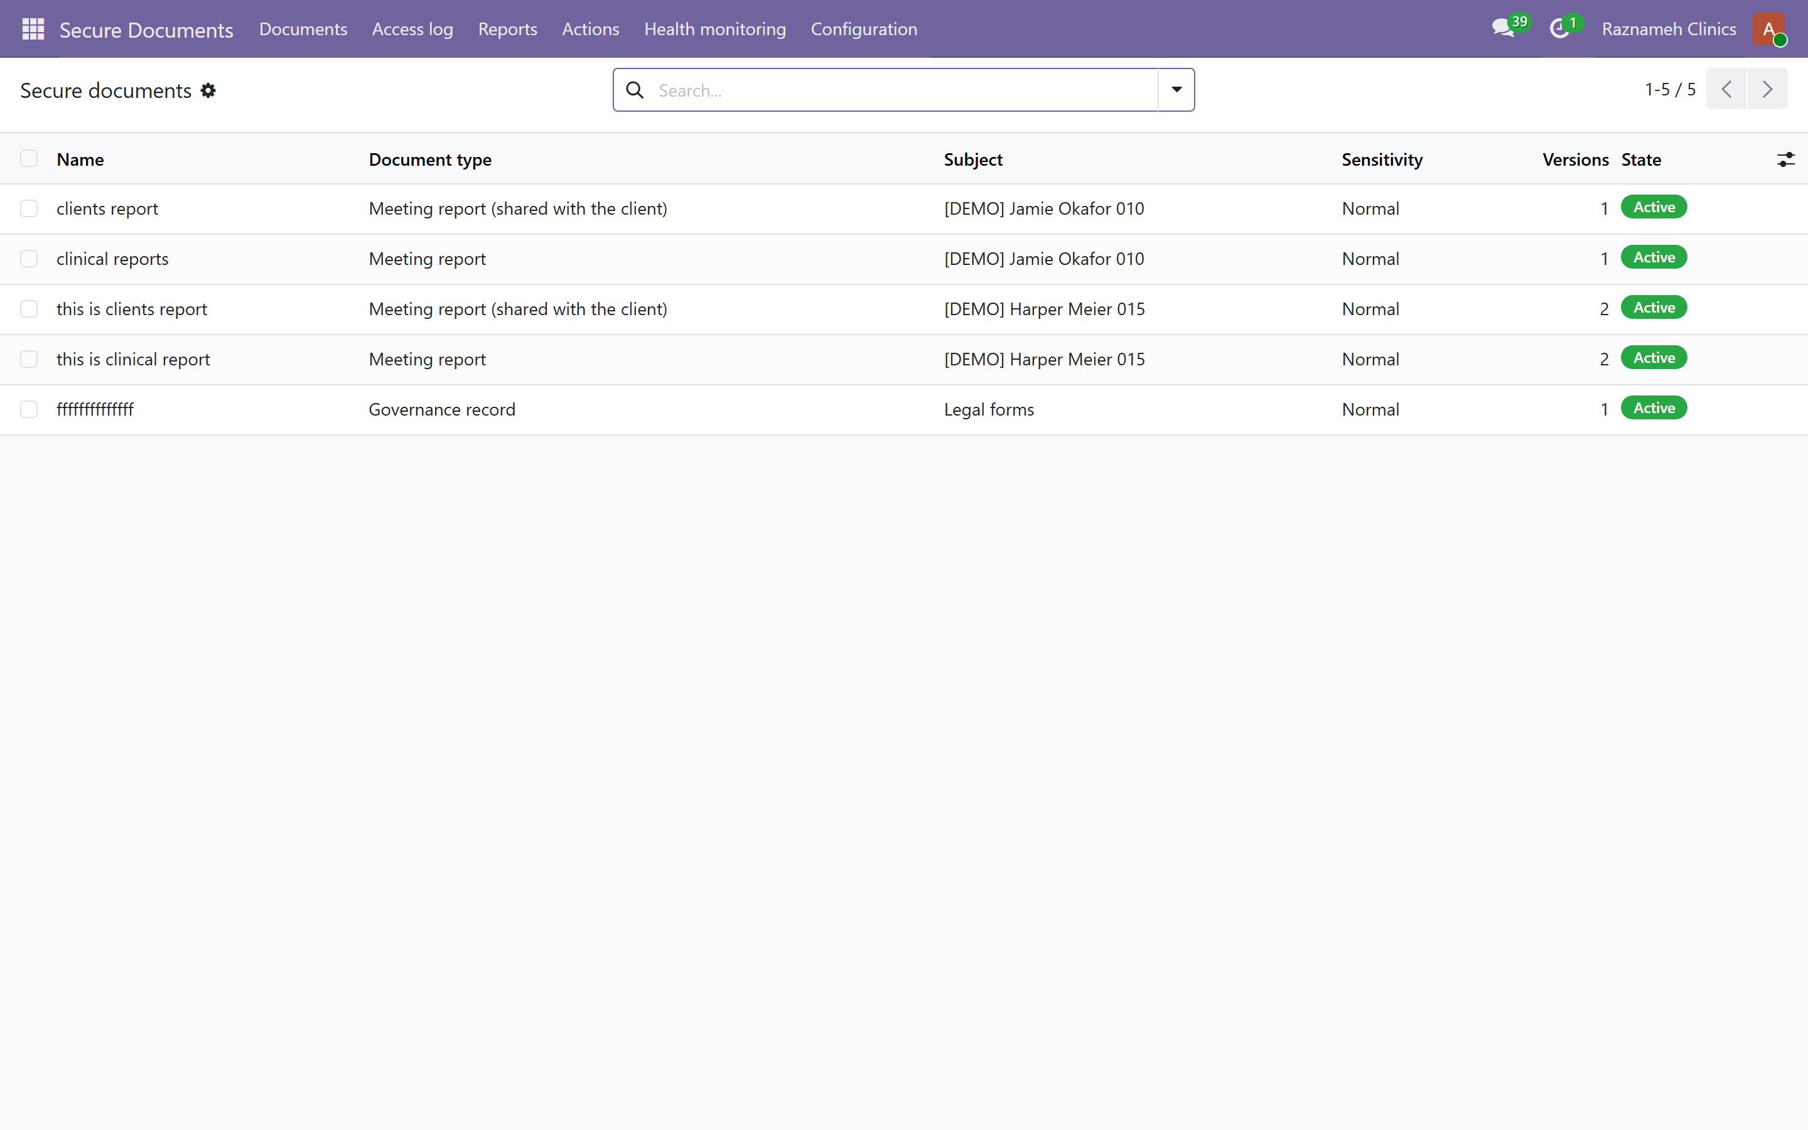
Task: Sort by the Versions column header
Action: (1576, 159)
